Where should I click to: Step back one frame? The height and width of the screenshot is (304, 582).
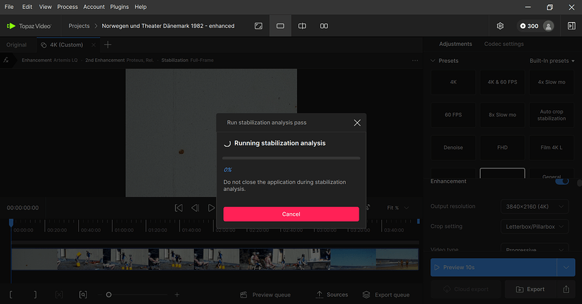click(x=195, y=208)
